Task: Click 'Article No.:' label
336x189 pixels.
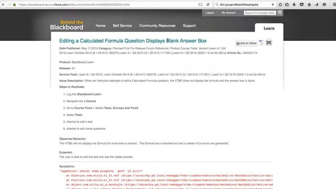Action: point(235,53)
